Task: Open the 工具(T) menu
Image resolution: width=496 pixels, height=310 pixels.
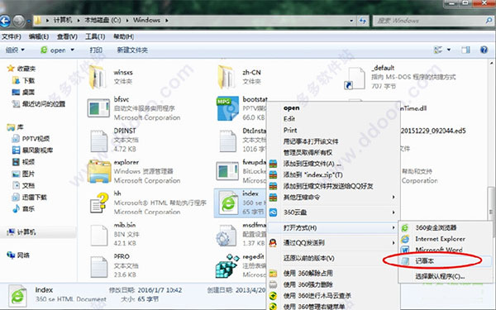Action: tap(95, 36)
